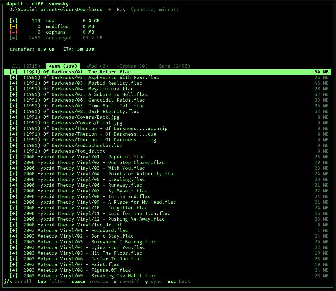Select Pushing Me Away.flac row
The image size is (336, 291).
168,219
